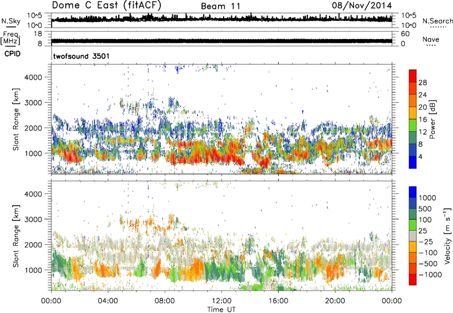Click the gray band of velocity colorbar

pos(413,236)
